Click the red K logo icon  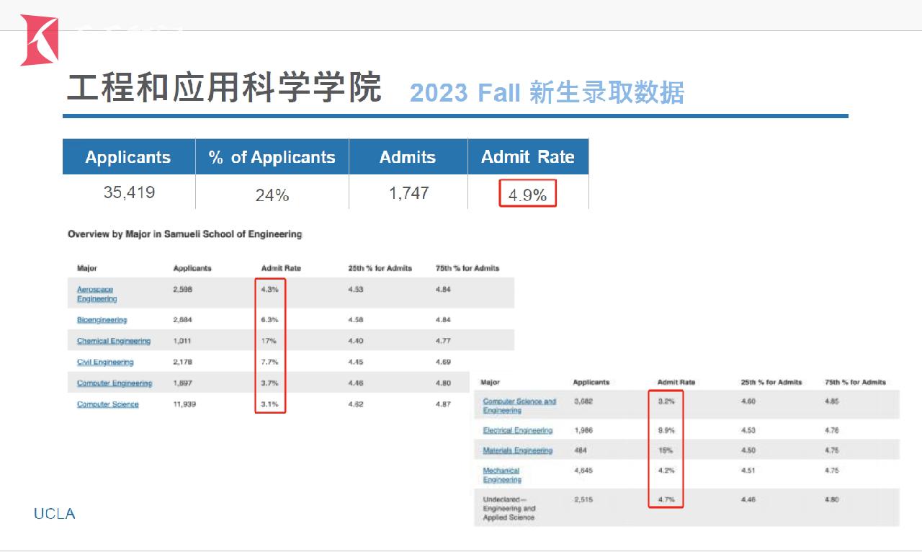(x=39, y=40)
